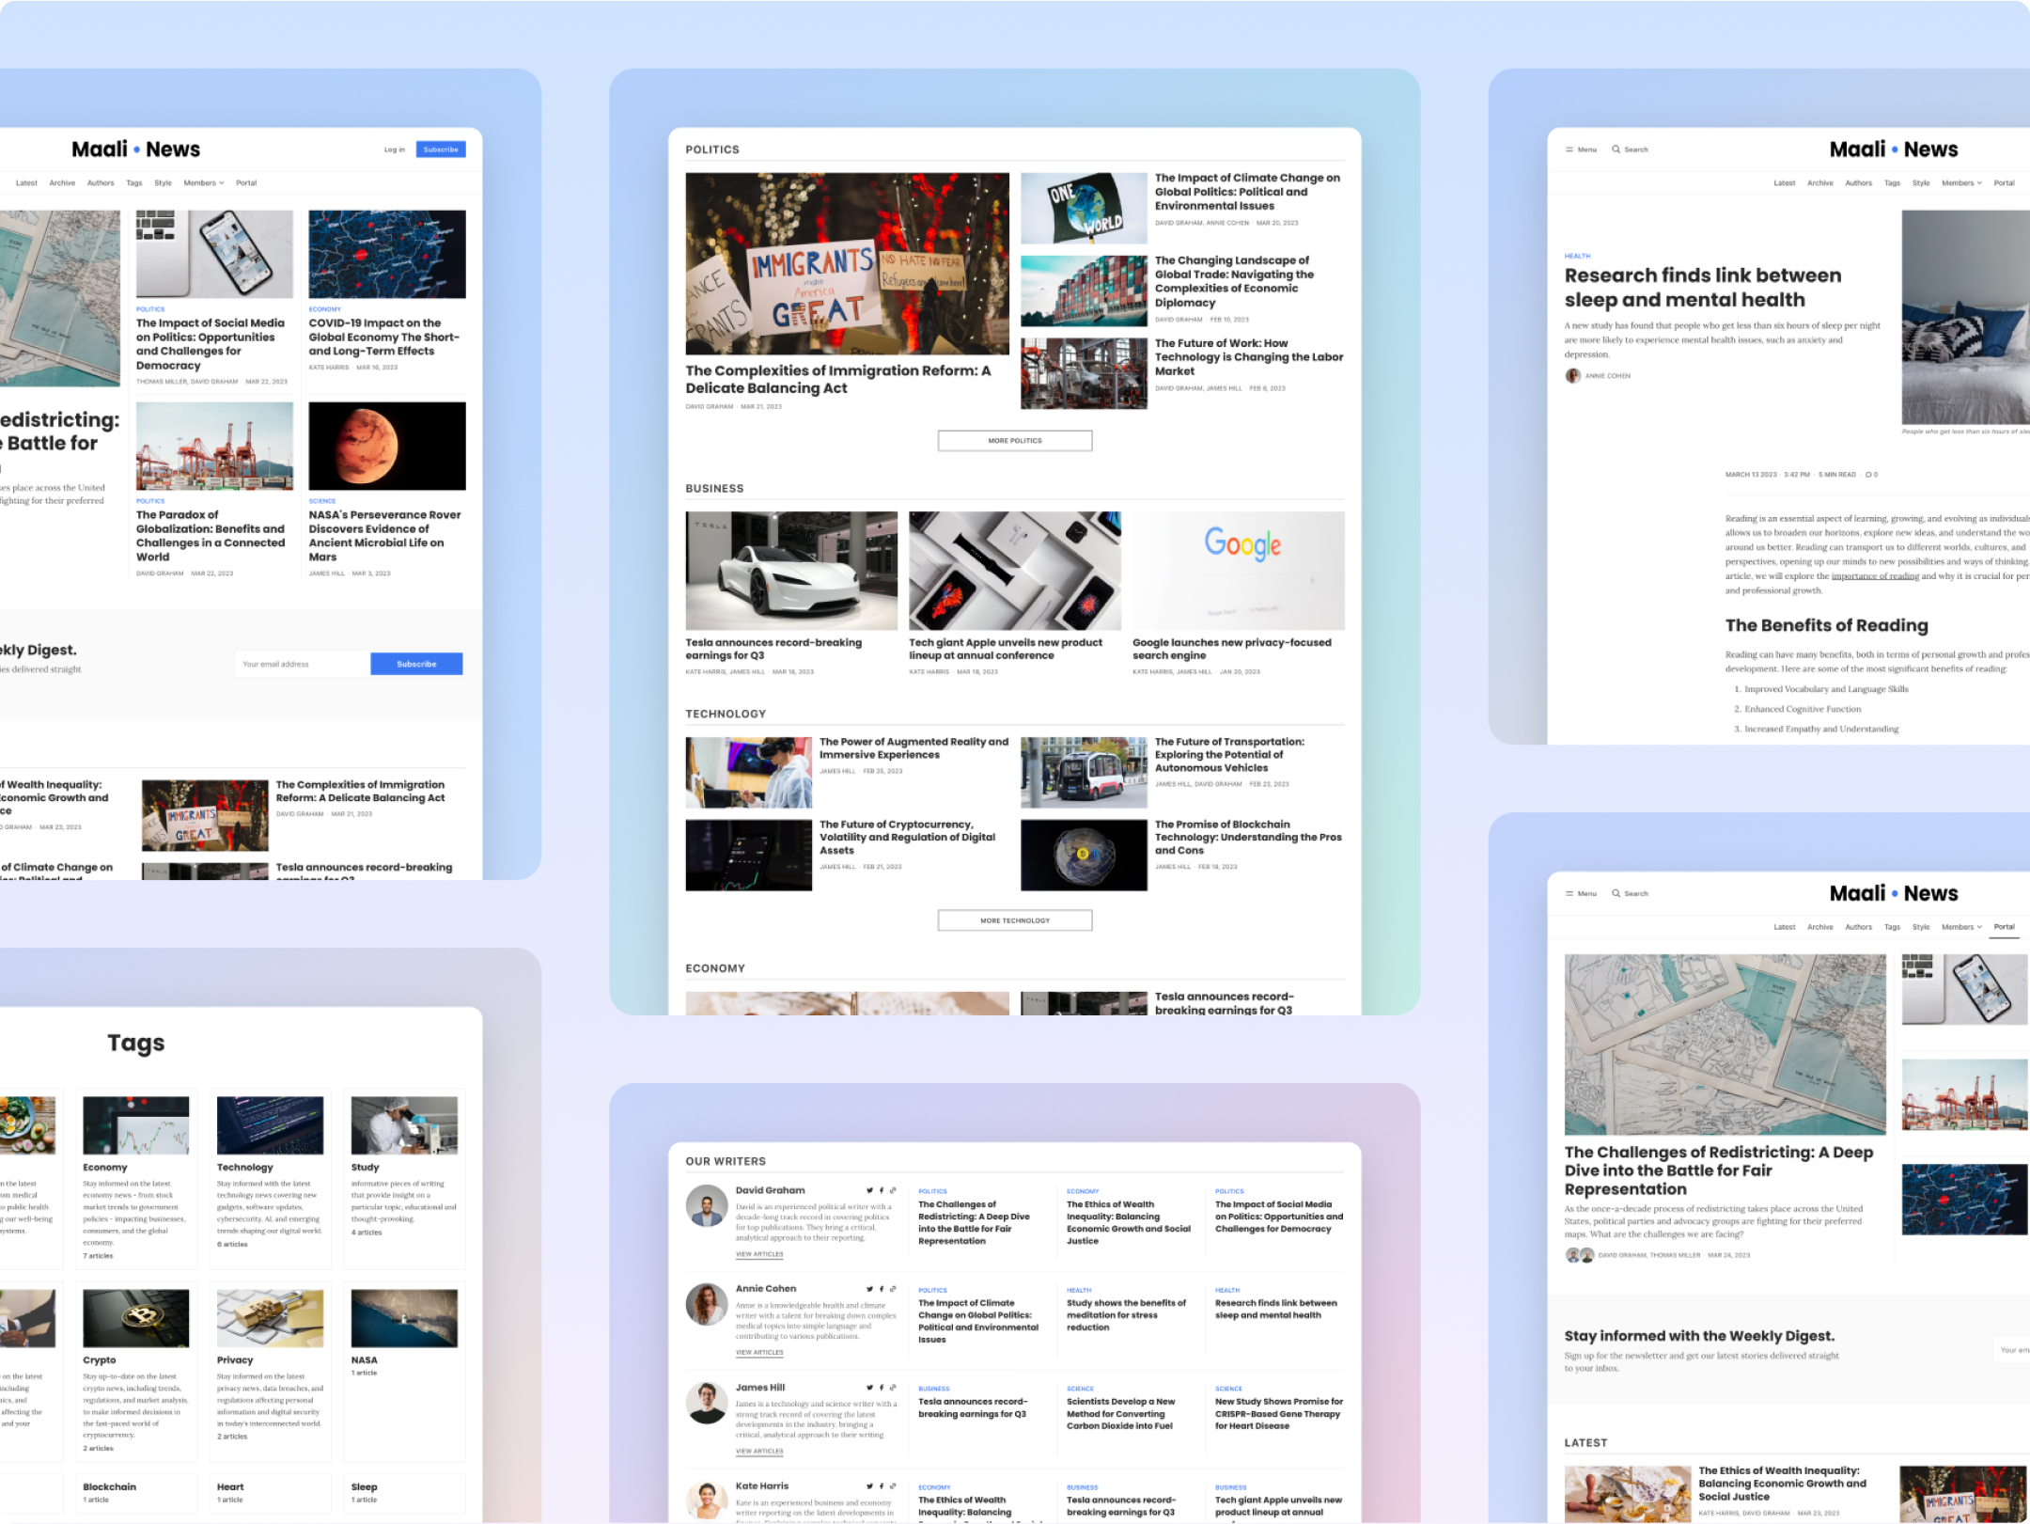Viewport: 2030px width, 1524px height.
Task: Open the immigrants protest photo in Politics
Action: point(848,263)
